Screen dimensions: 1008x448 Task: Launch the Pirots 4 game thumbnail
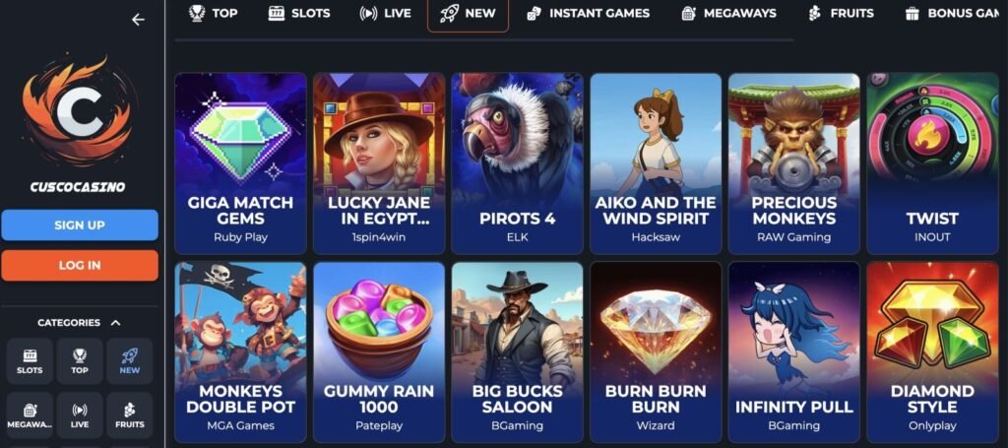point(518,163)
